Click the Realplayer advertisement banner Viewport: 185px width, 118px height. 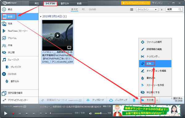tap(146, 110)
